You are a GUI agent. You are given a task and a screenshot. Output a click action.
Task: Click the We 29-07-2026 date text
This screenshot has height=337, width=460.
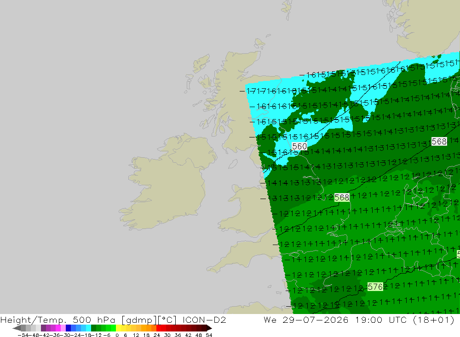coord(306,320)
